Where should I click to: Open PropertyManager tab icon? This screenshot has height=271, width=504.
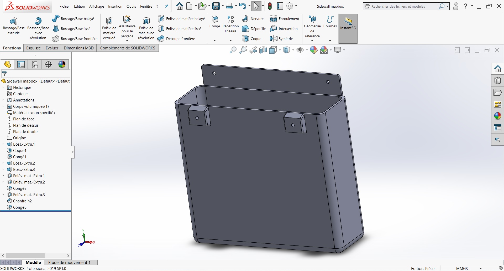tap(21, 64)
